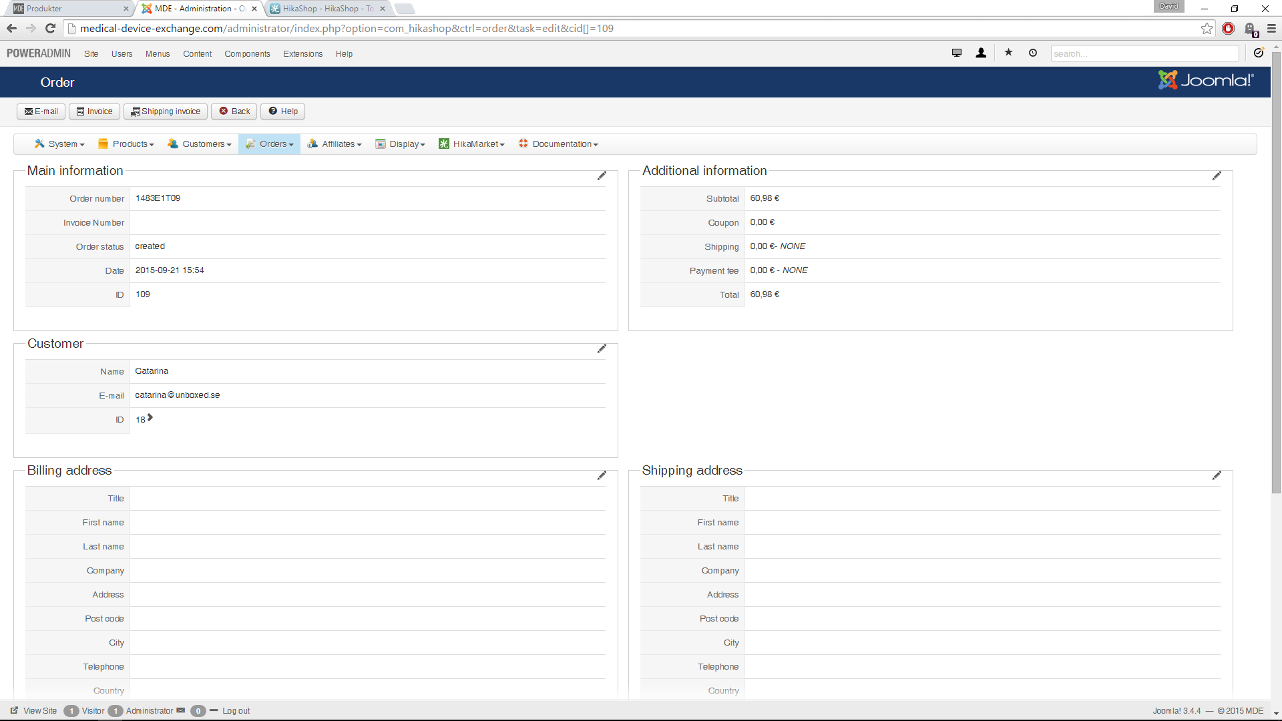
Task: Click the search input field
Action: (1144, 53)
